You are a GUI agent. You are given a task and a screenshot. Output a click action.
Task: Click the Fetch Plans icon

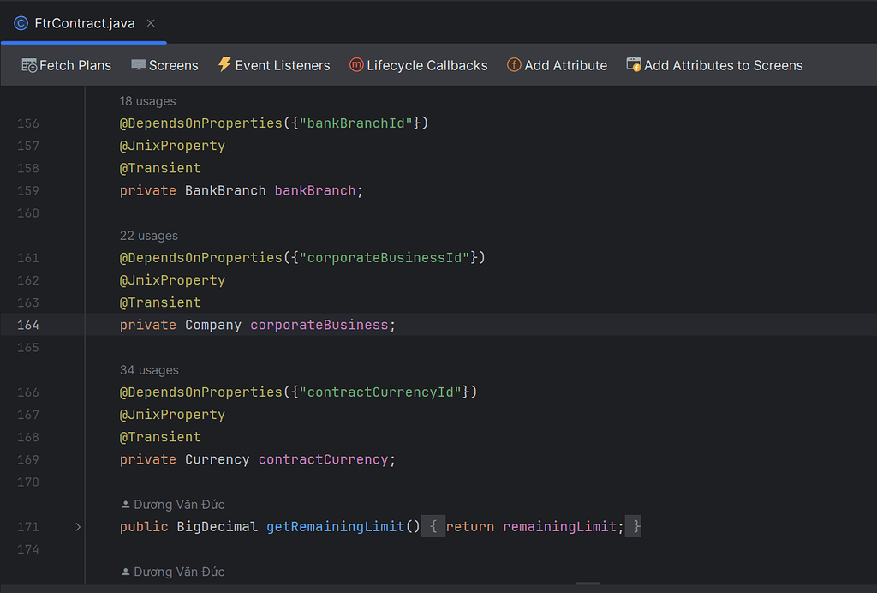click(29, 65)
